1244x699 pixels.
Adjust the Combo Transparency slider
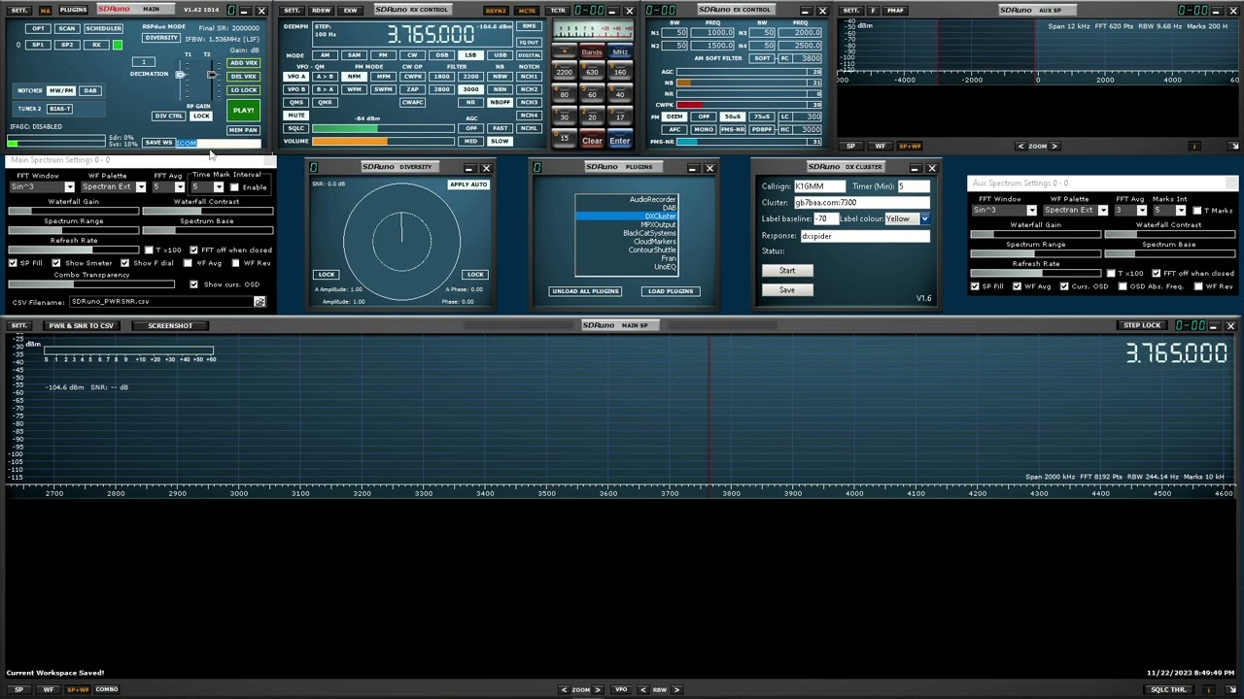pyautogui.click(x=92, y=284)
